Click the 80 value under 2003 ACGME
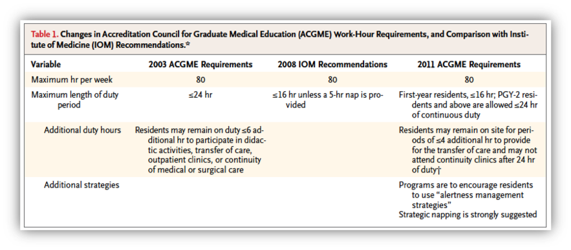571x250 pixels. pos(200,79)
